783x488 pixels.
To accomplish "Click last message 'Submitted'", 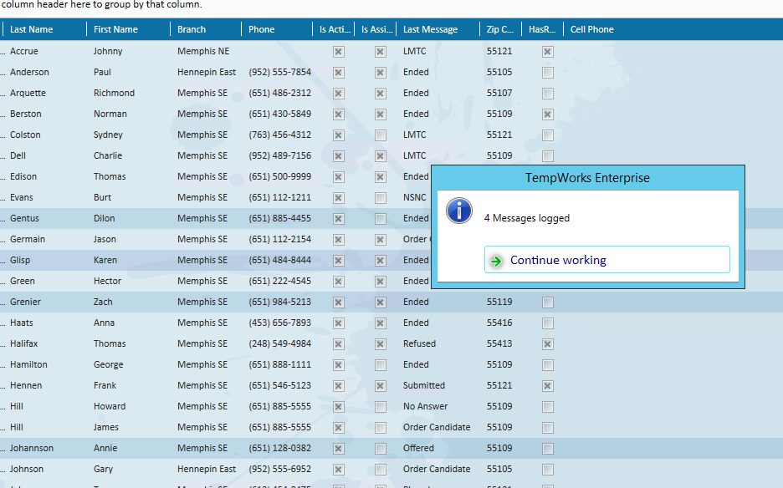I will point(424,385).
